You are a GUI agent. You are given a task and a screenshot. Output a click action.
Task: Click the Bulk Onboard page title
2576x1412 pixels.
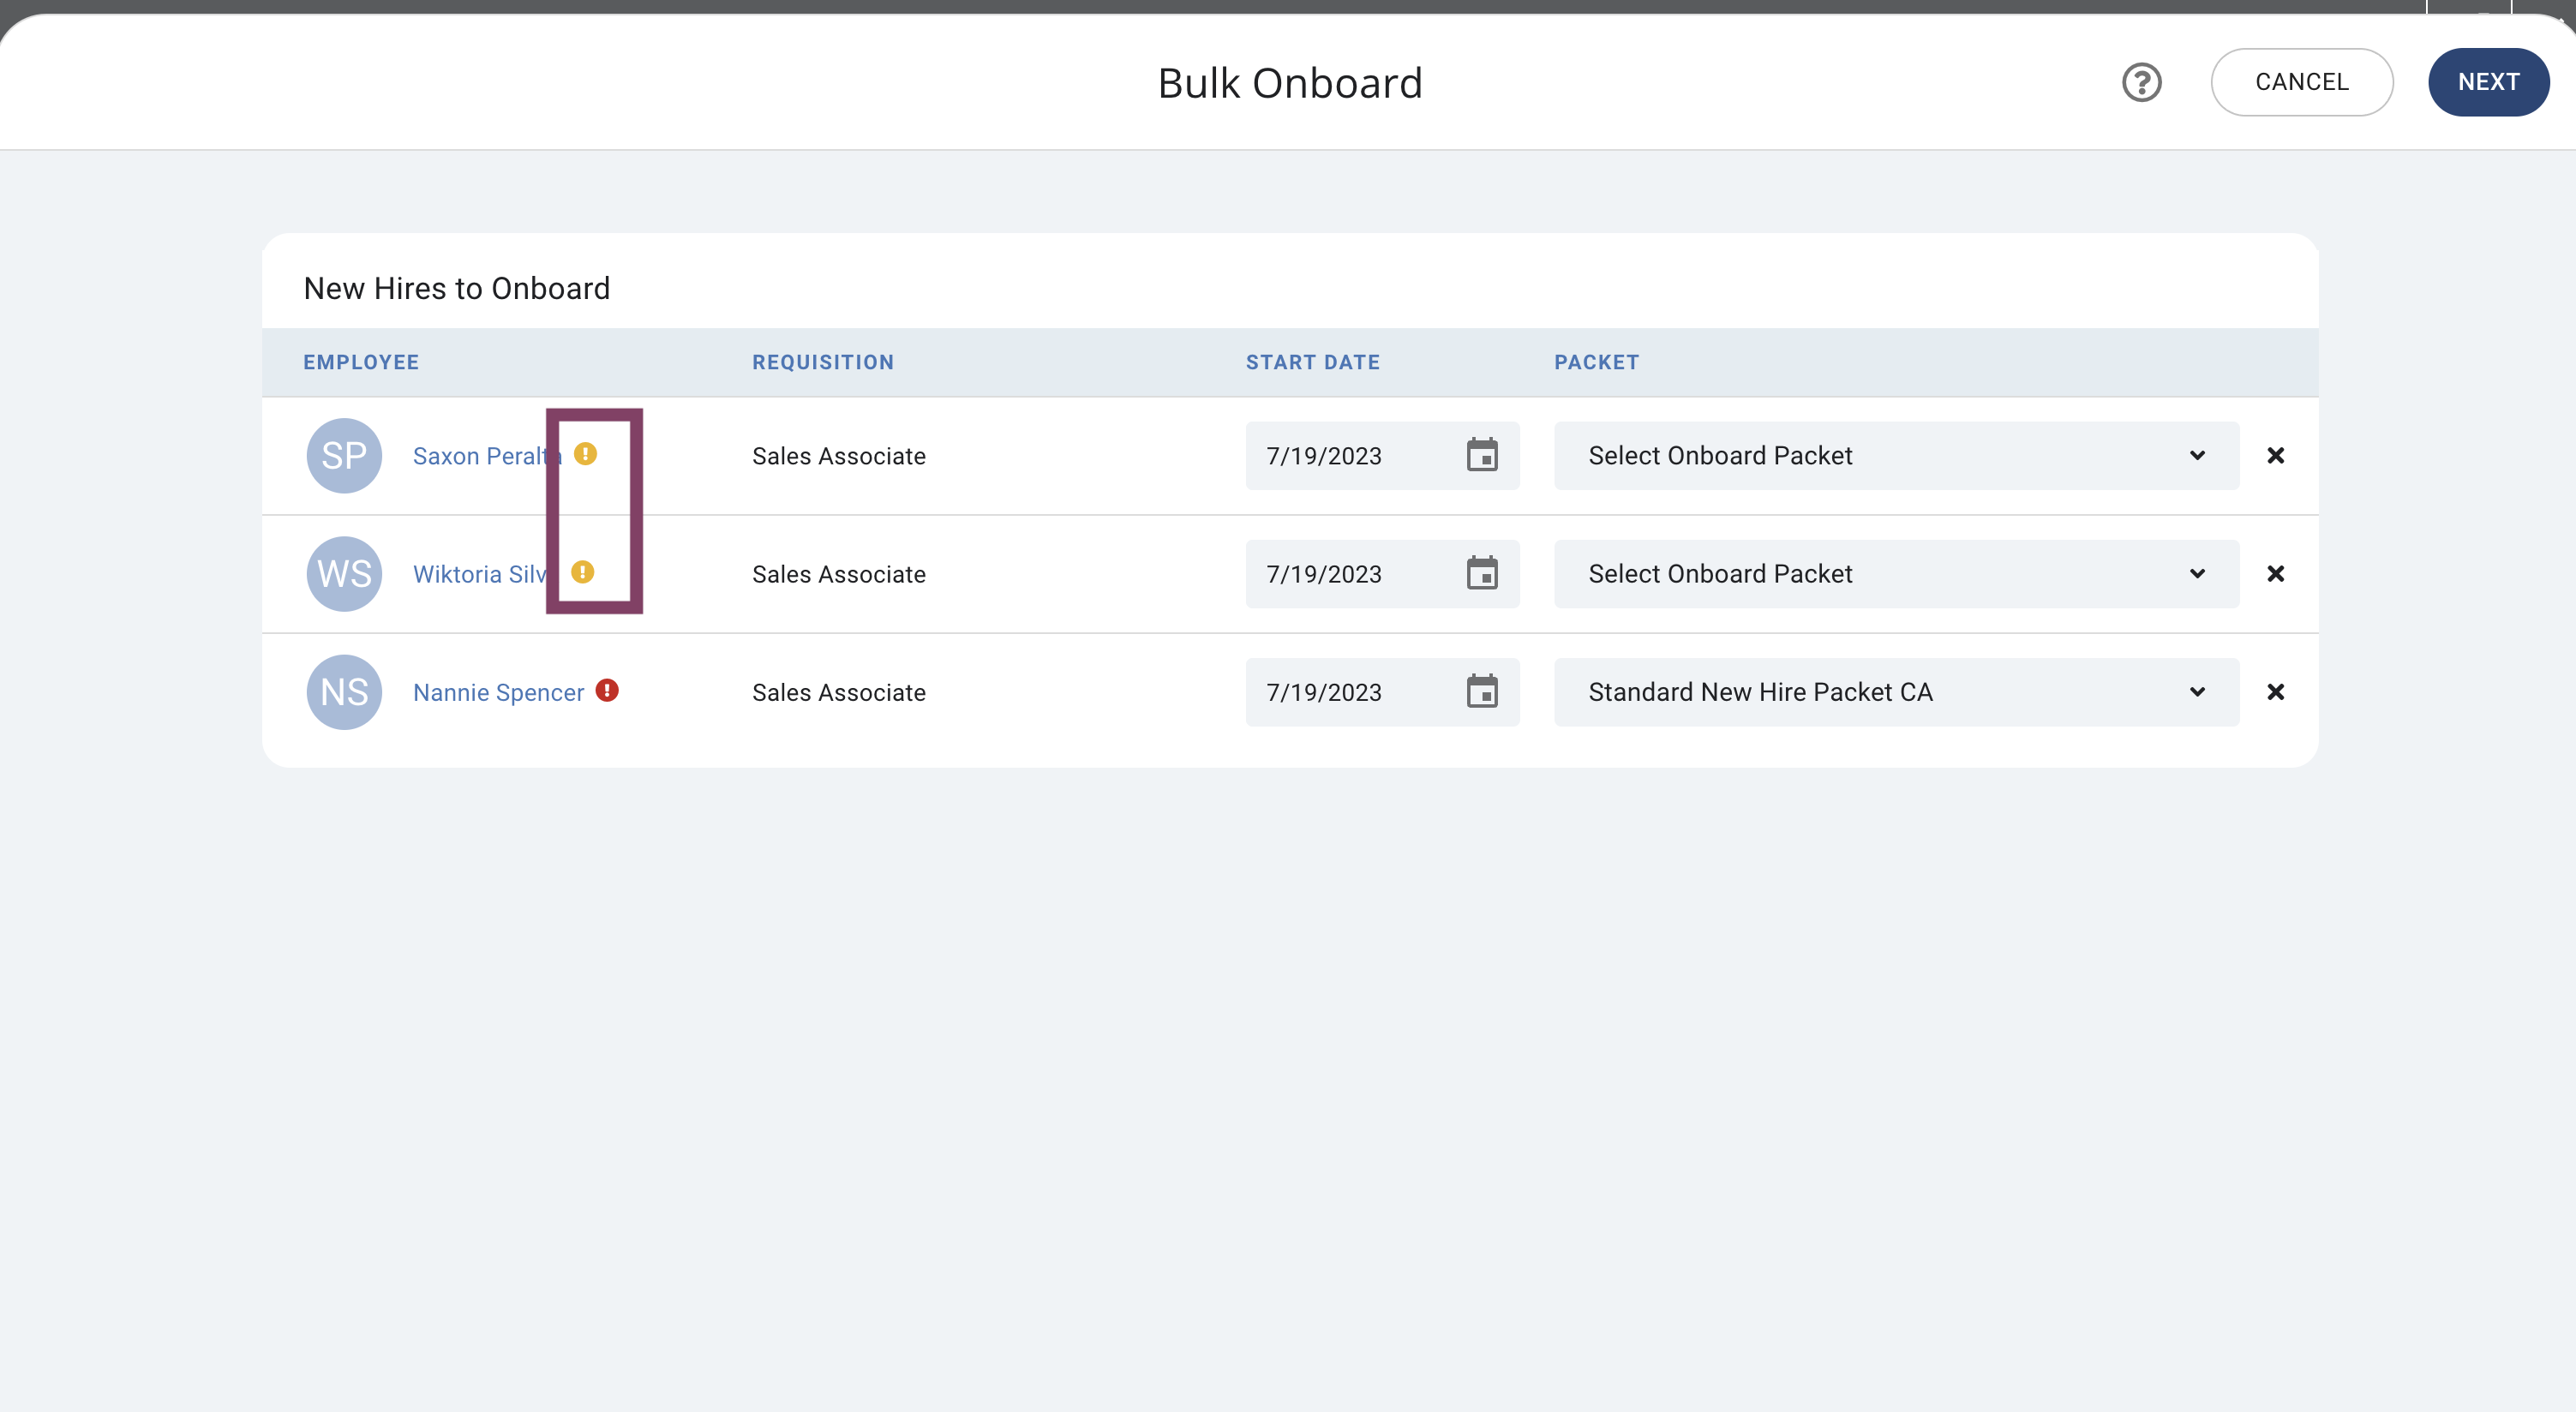1290,83
